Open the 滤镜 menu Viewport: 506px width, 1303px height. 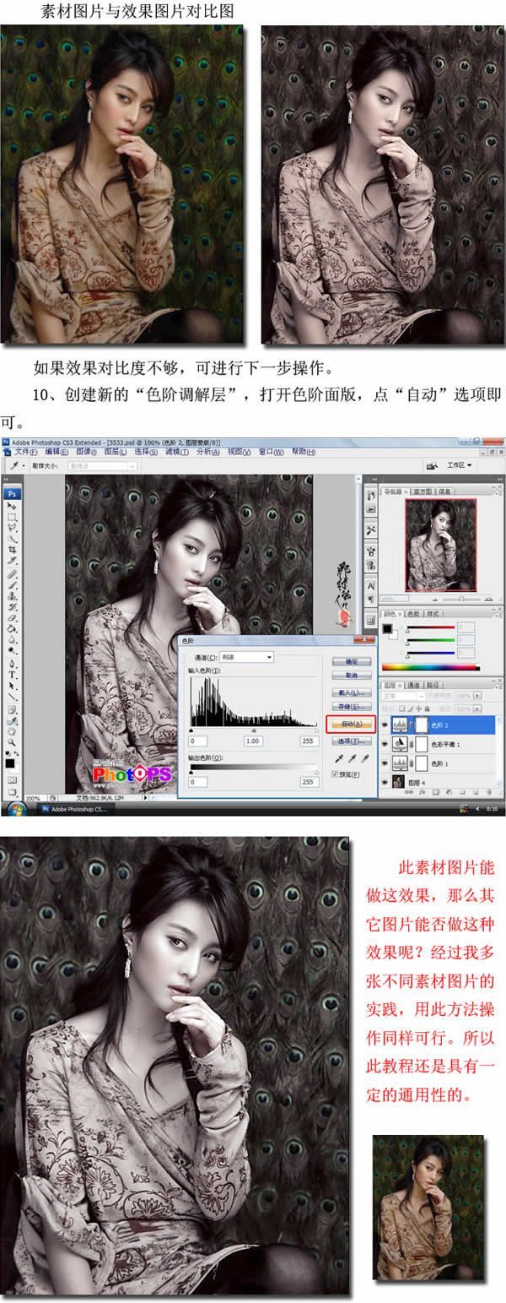176,452
